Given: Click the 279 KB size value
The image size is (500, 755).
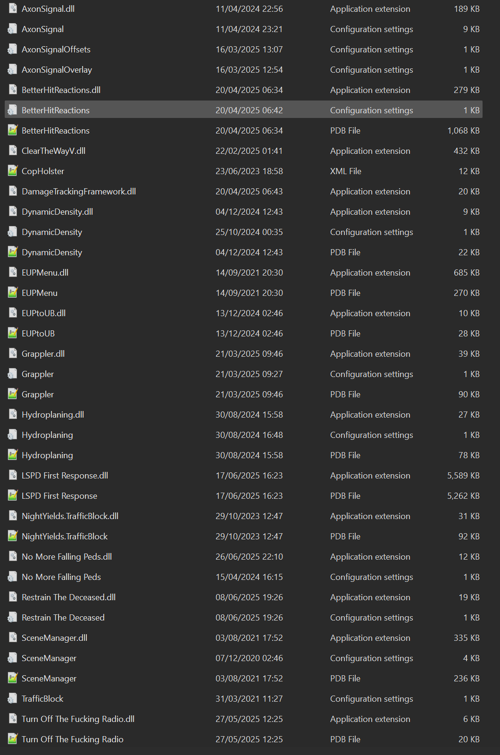Looking at the screenshot, I should pyautogui.click(x=467, y=90).
